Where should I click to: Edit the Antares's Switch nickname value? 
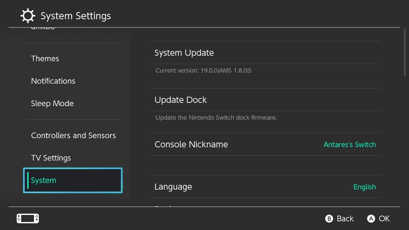[350, 144]
